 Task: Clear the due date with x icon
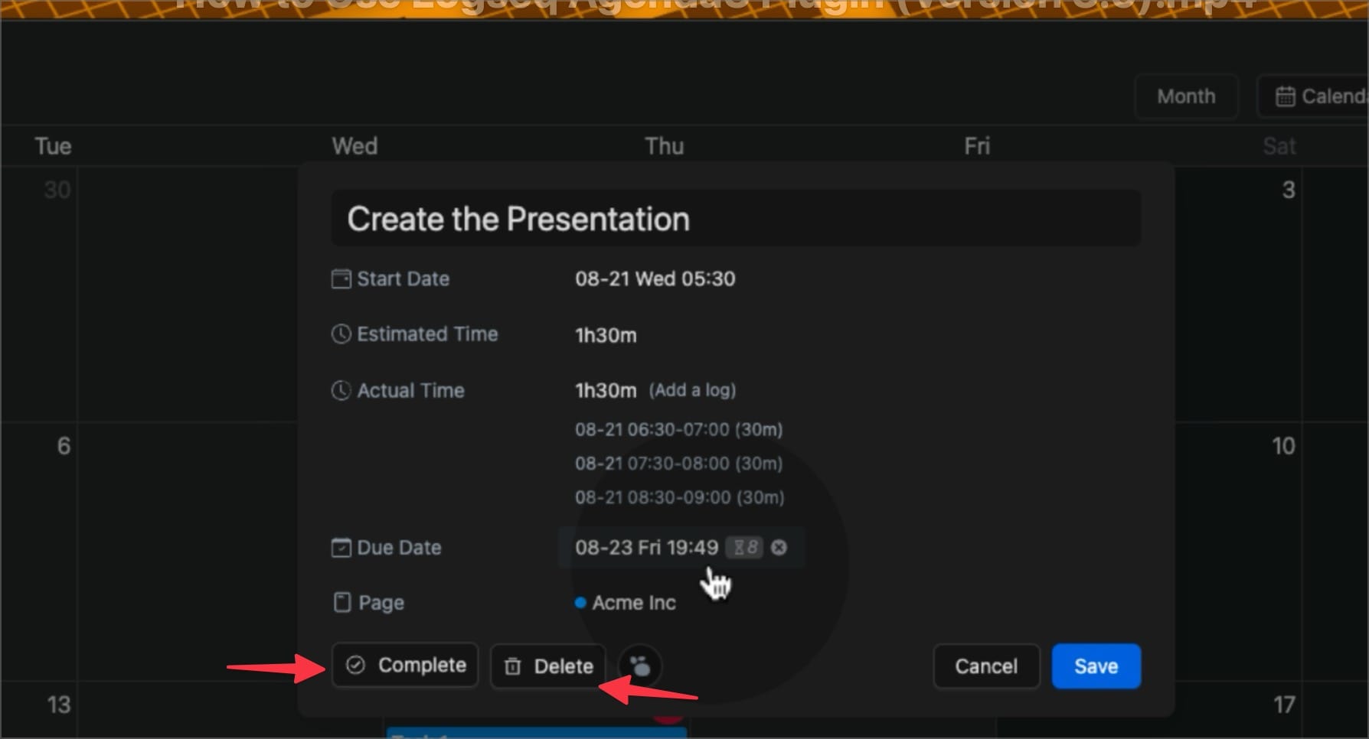(x=779, y=548)
